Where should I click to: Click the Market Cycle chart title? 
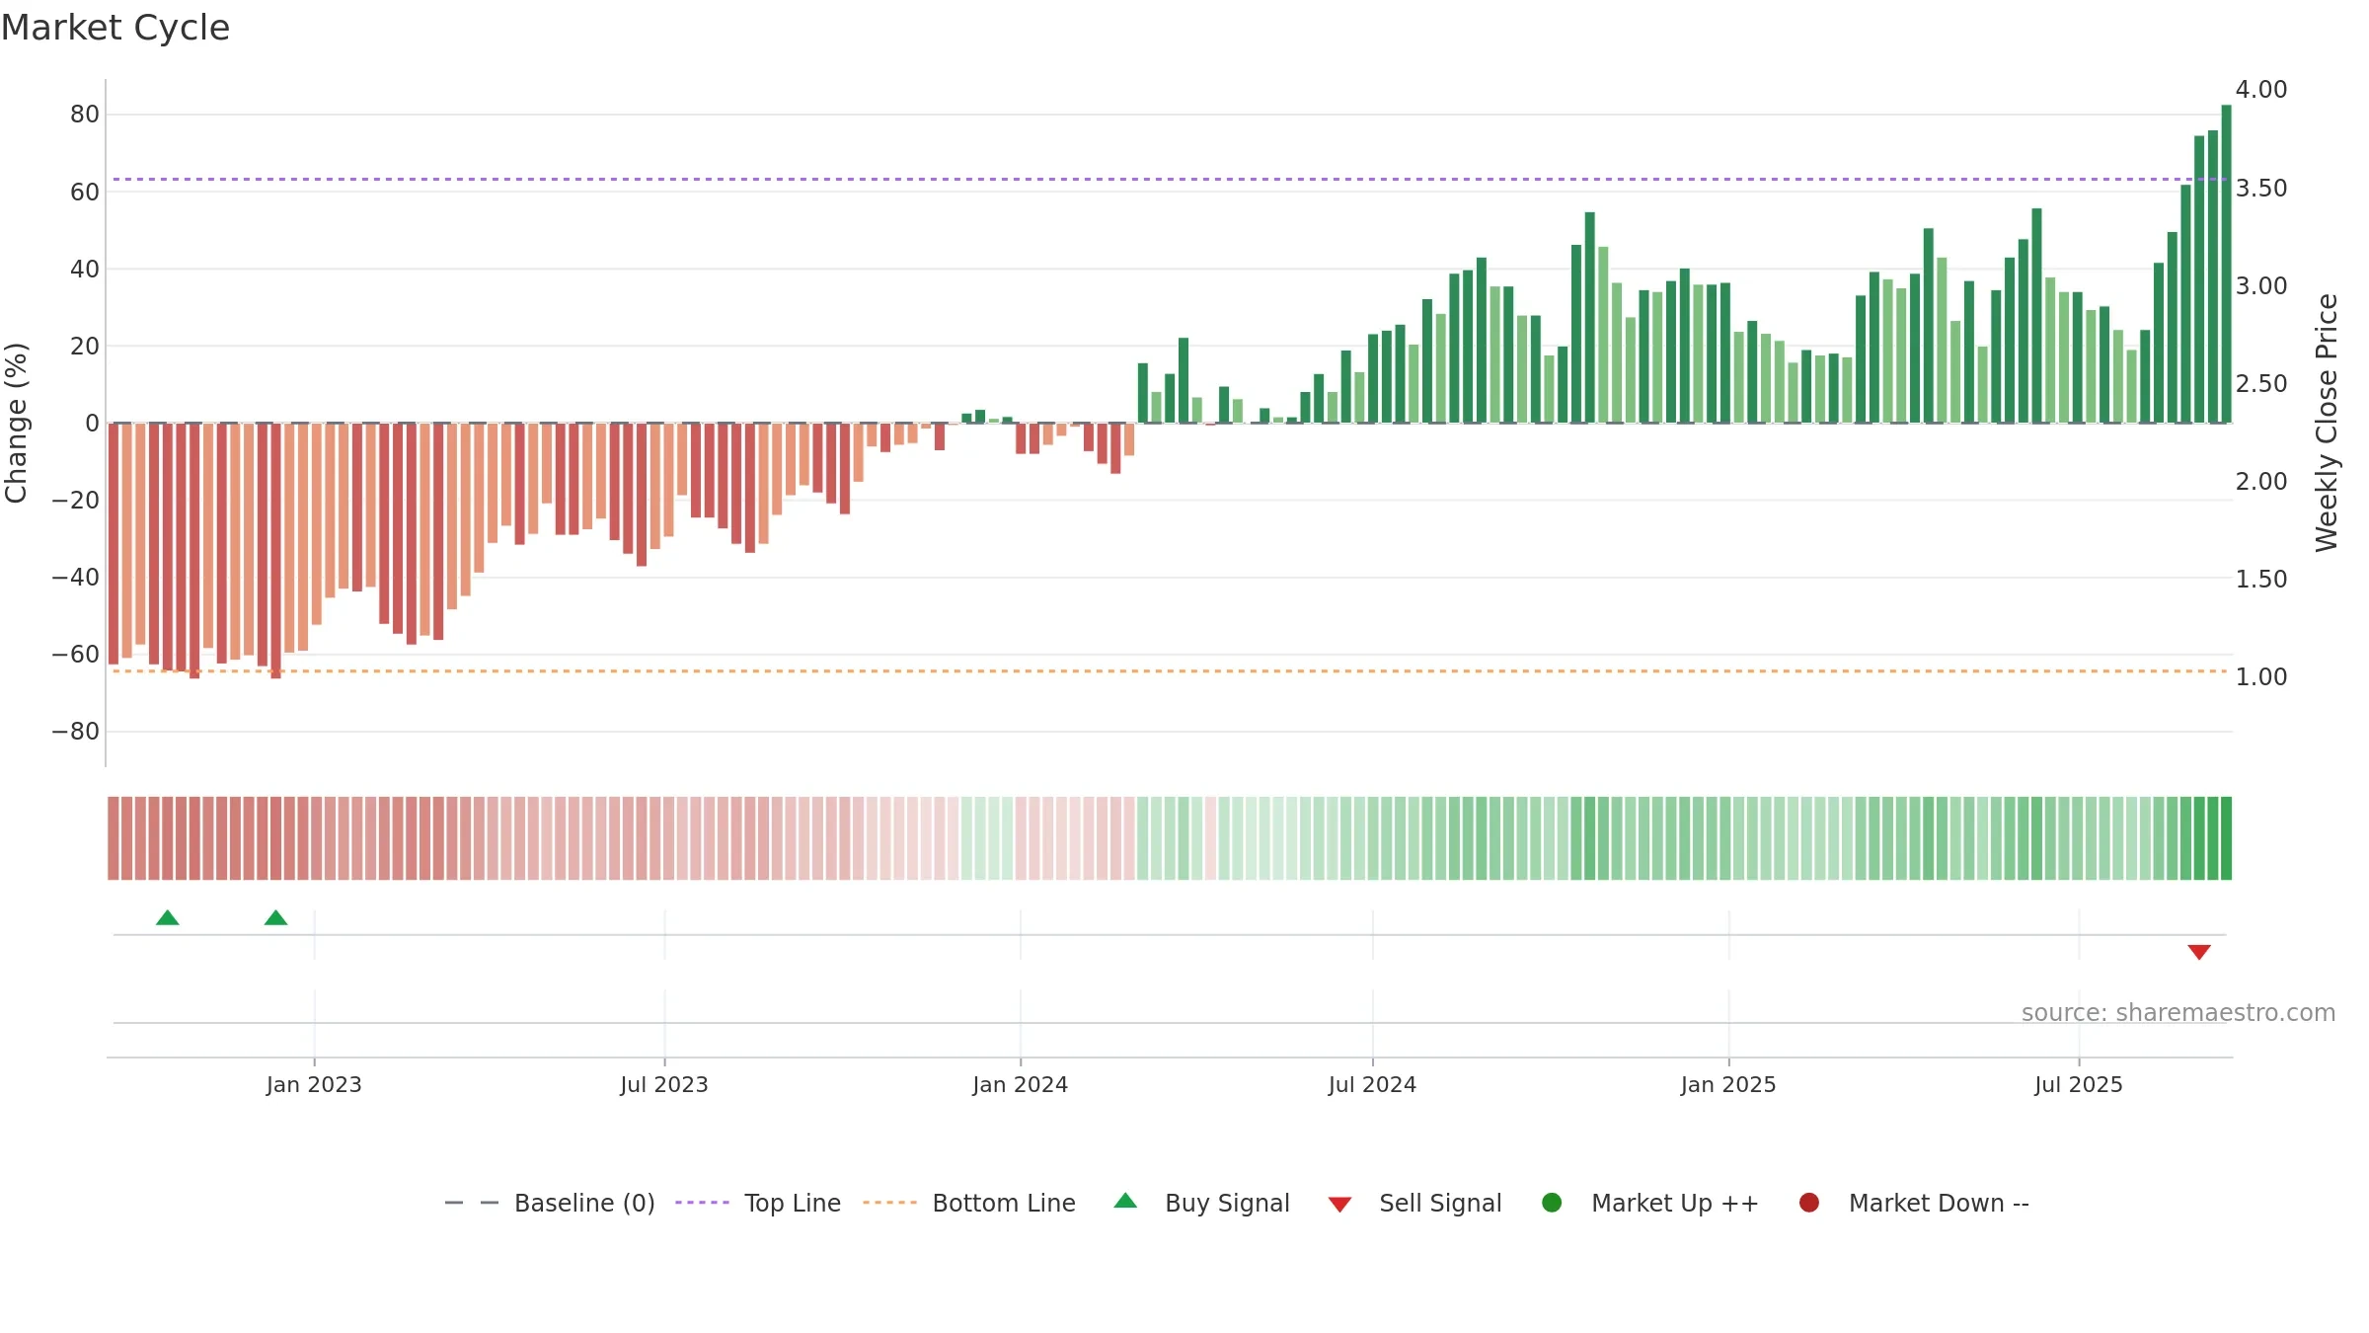pyautogui.click(x=115, y=28)
